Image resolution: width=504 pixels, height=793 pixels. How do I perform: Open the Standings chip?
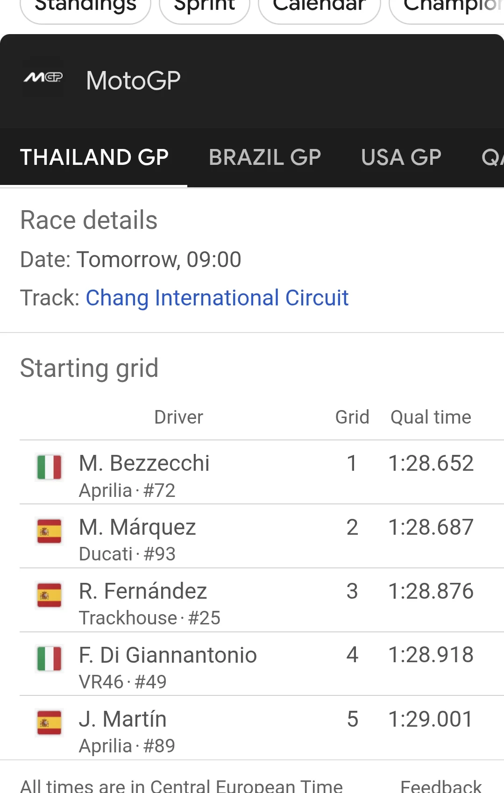click(85, 7)
